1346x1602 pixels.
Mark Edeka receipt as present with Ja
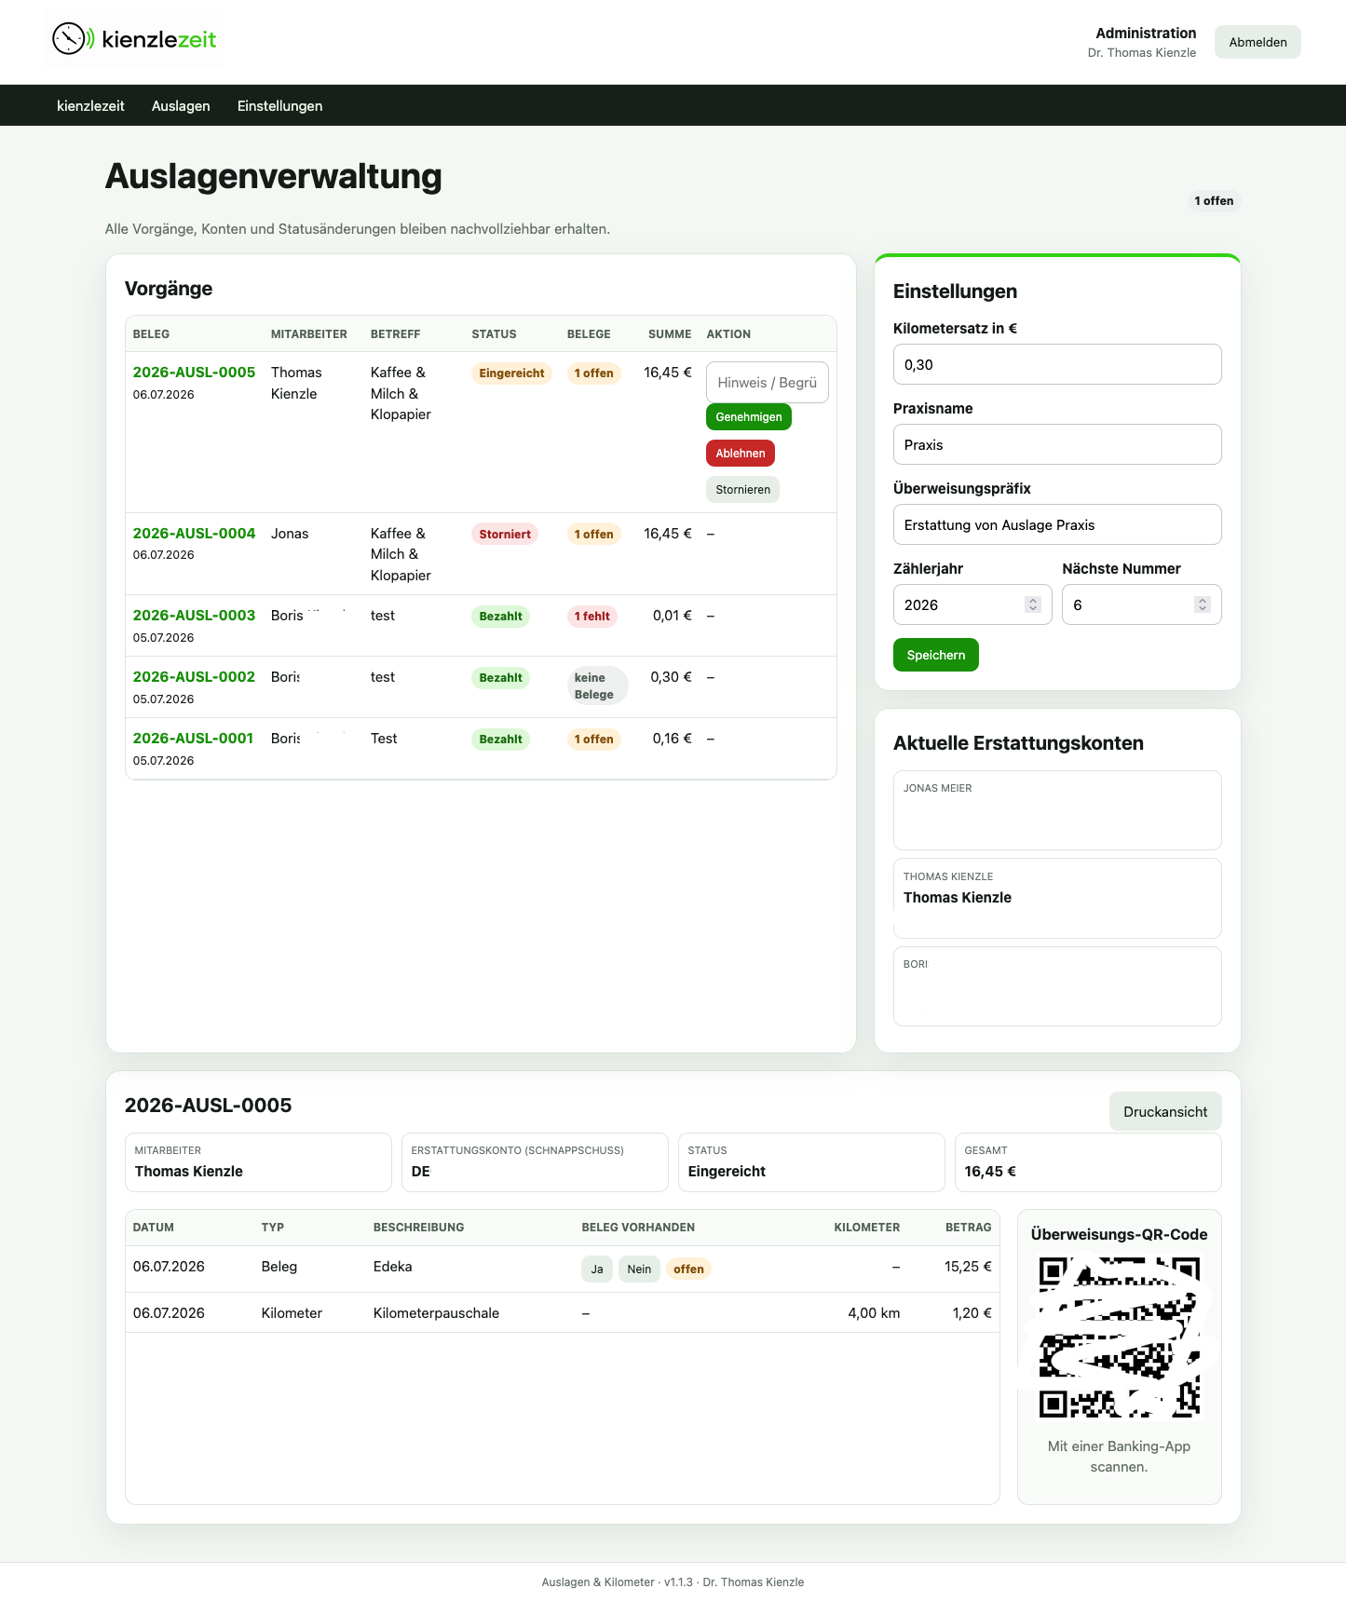tap(597, 1269)
